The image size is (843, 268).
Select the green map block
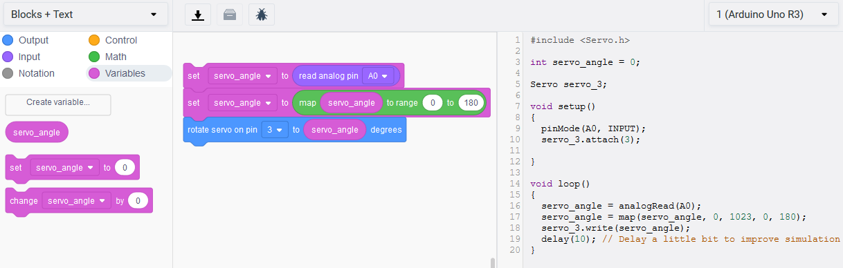tap(307, 102)
